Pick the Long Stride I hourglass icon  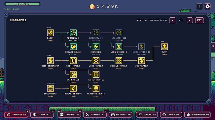(x=119, y=47)
